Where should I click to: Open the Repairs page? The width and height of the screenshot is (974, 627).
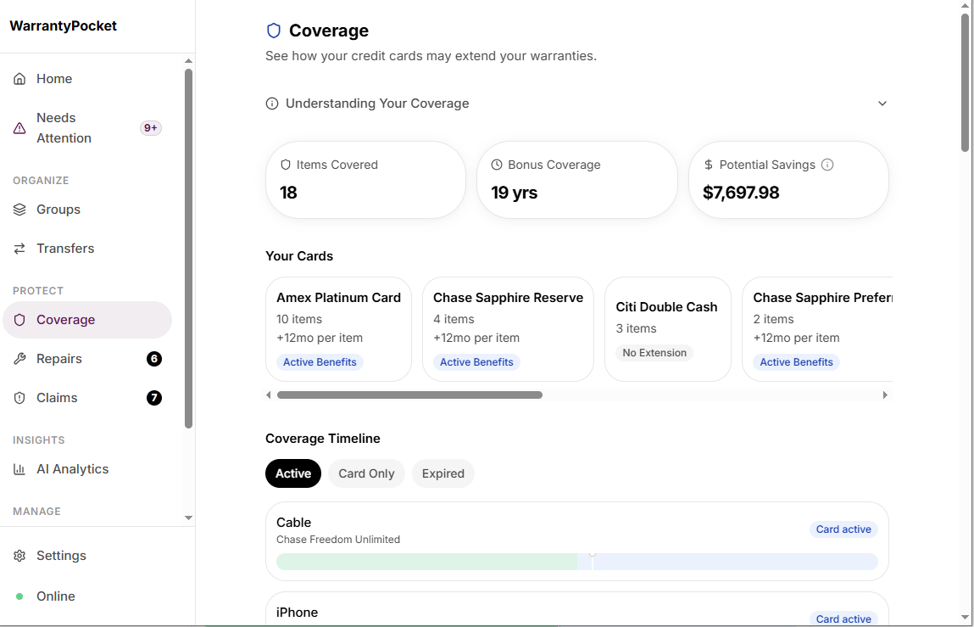coord(87,359)
